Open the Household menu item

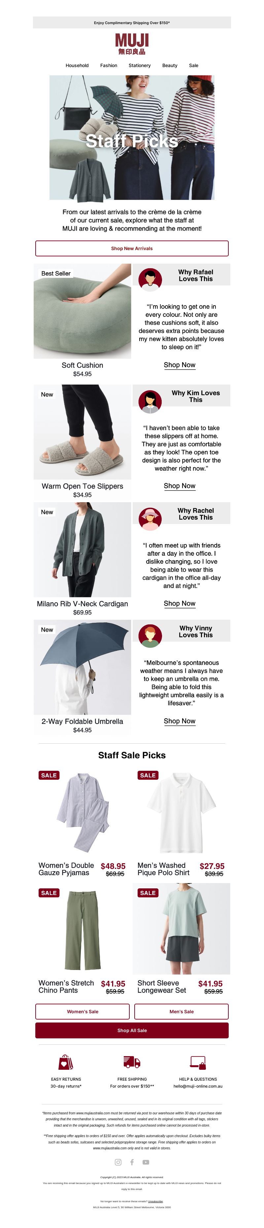click(77, 65)
